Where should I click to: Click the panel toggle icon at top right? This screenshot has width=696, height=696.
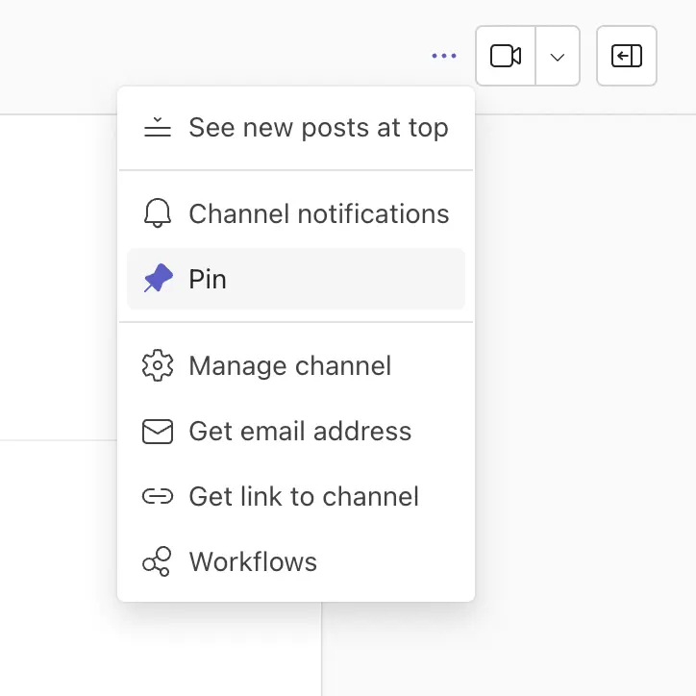pos(627,57)
